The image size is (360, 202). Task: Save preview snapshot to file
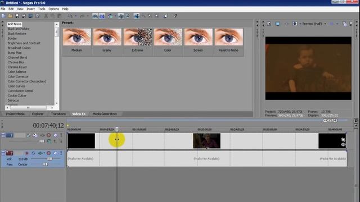350,24
